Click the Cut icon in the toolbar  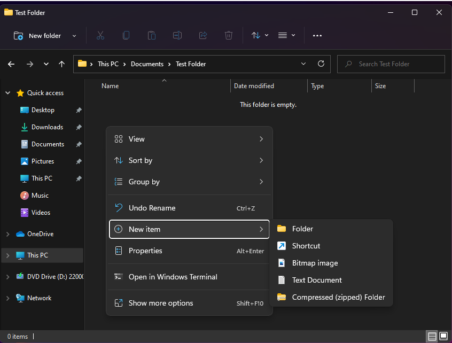point(100,35)
